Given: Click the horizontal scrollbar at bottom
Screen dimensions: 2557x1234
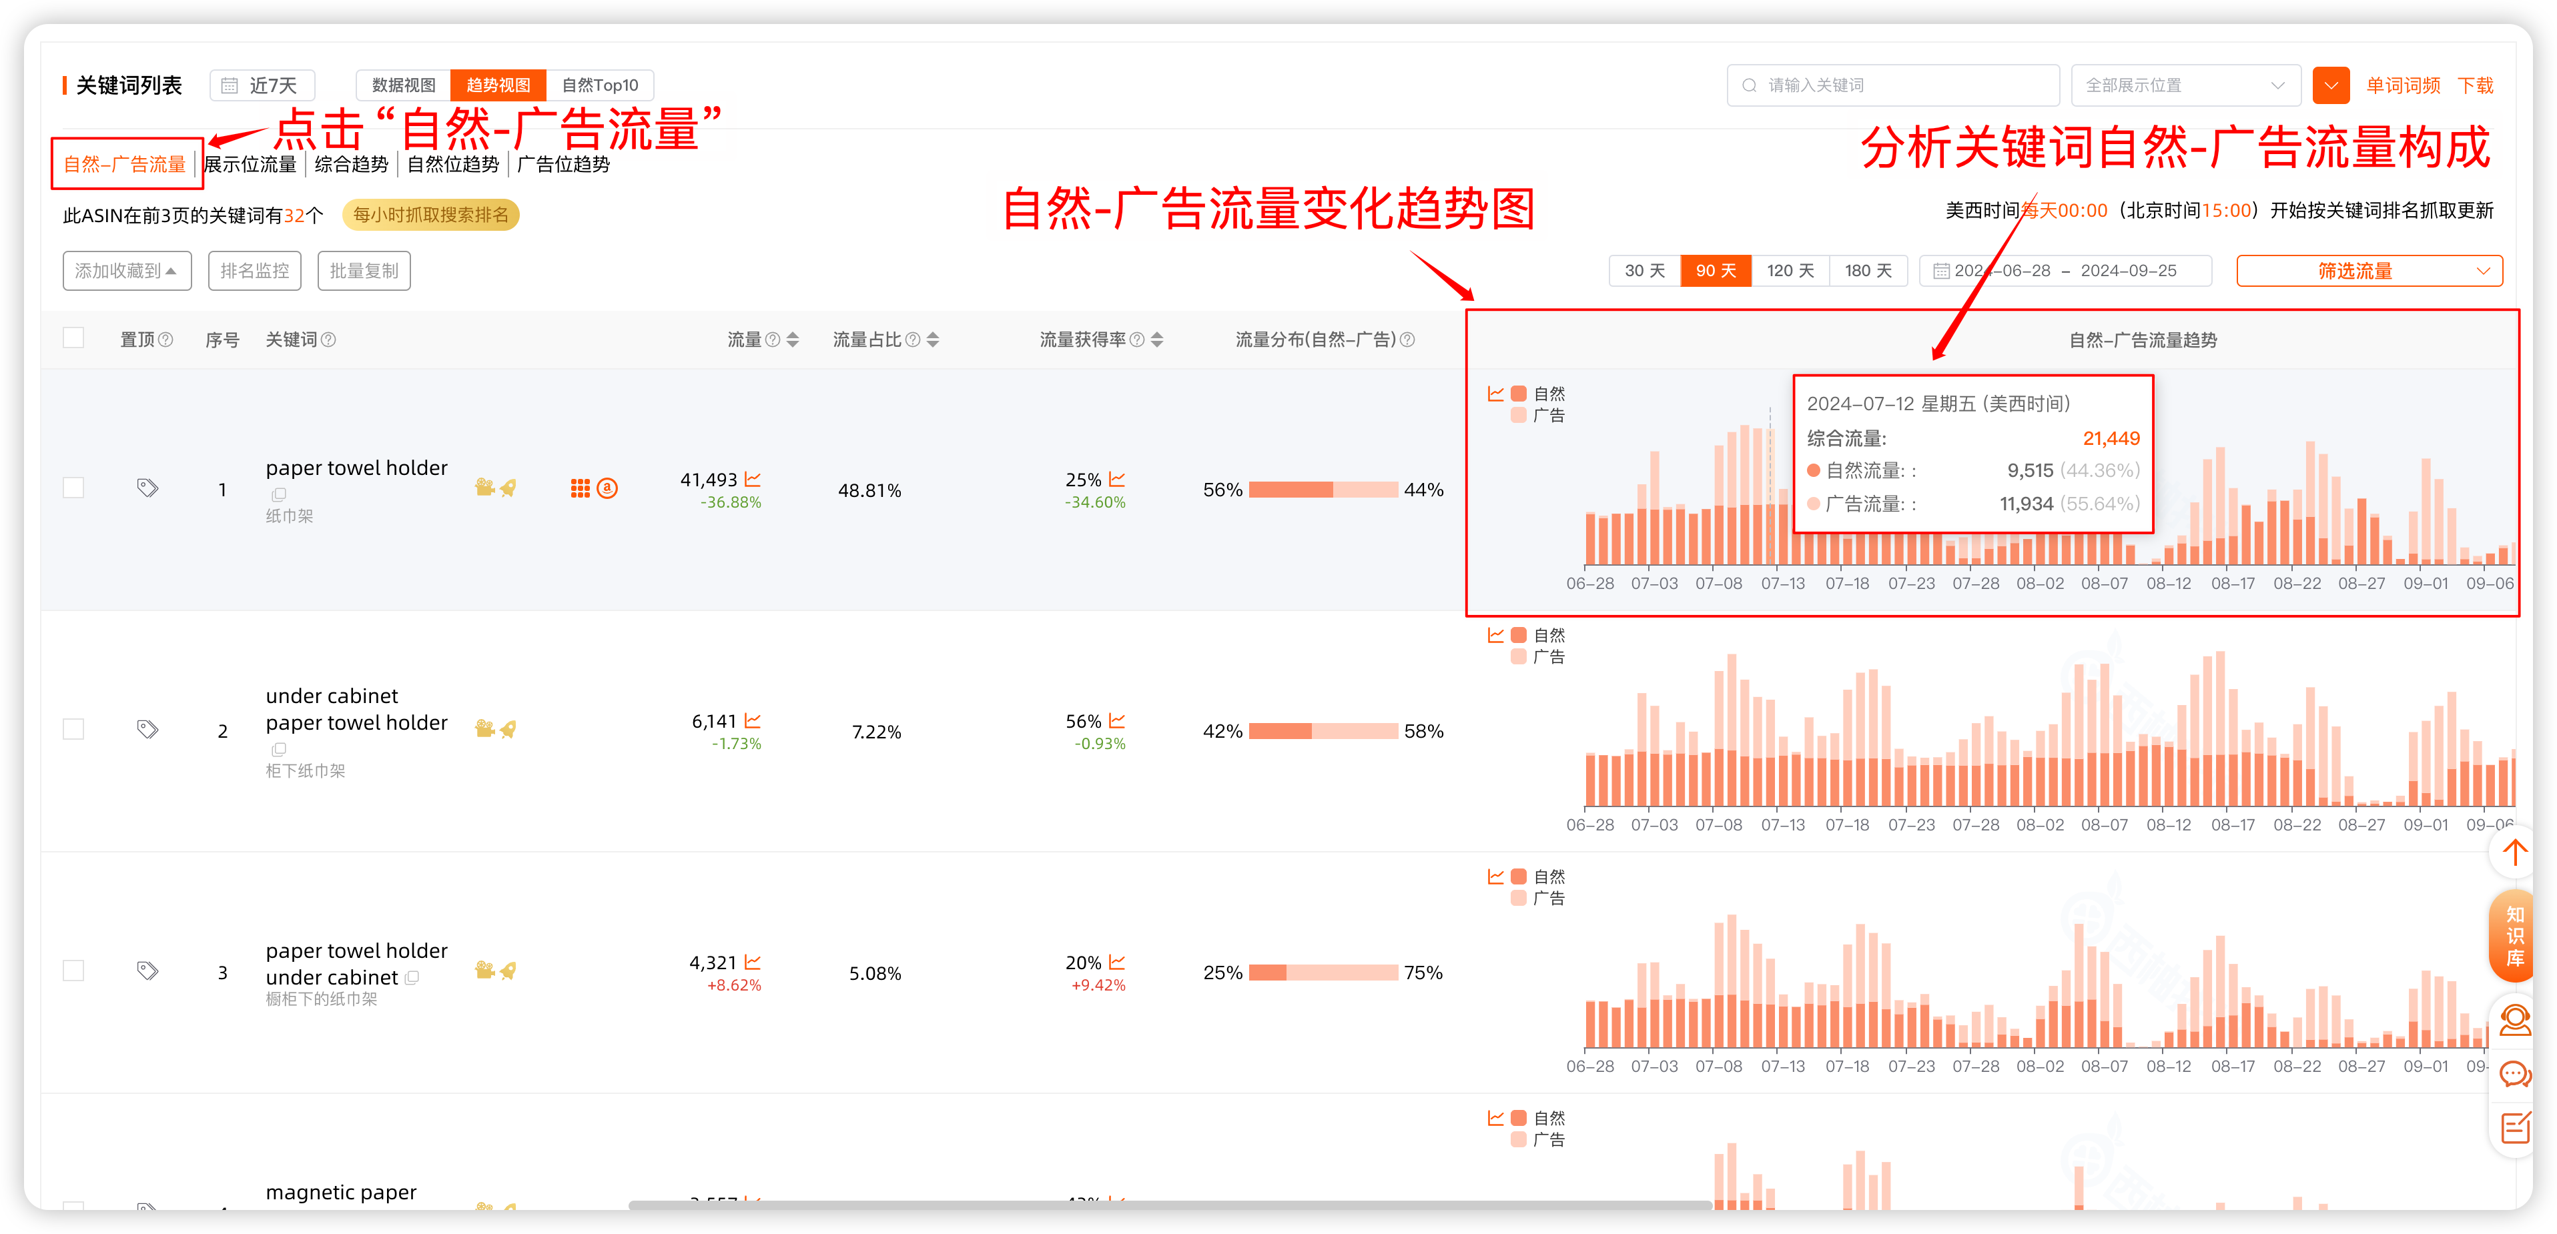Looking at the screenshot, I should (1169, 1205).
